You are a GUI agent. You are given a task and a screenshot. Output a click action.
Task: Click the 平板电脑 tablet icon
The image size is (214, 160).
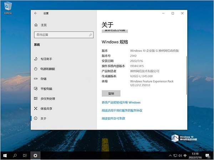click(x=36, y=89)
